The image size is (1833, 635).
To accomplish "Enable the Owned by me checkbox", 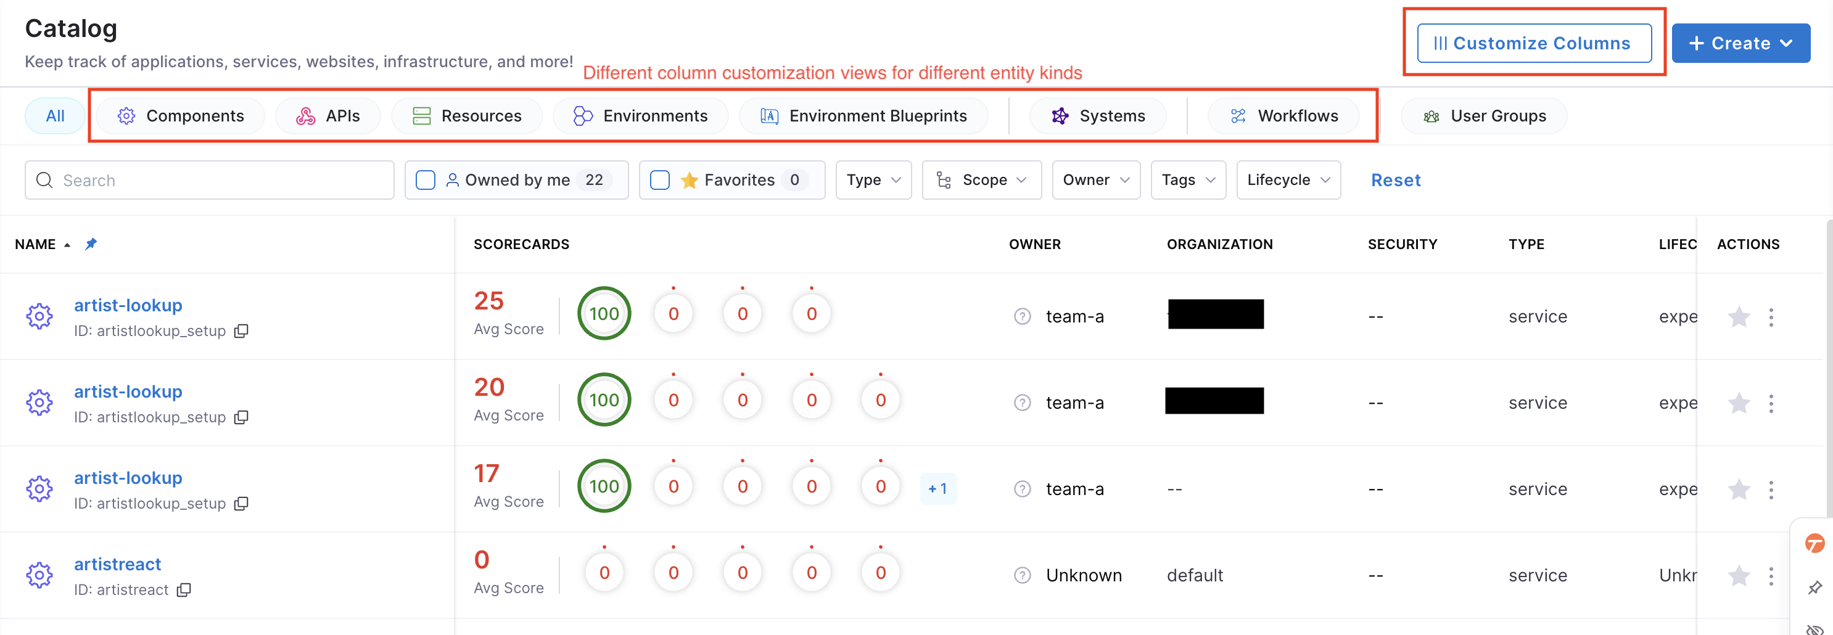I will tap(425, 181).
